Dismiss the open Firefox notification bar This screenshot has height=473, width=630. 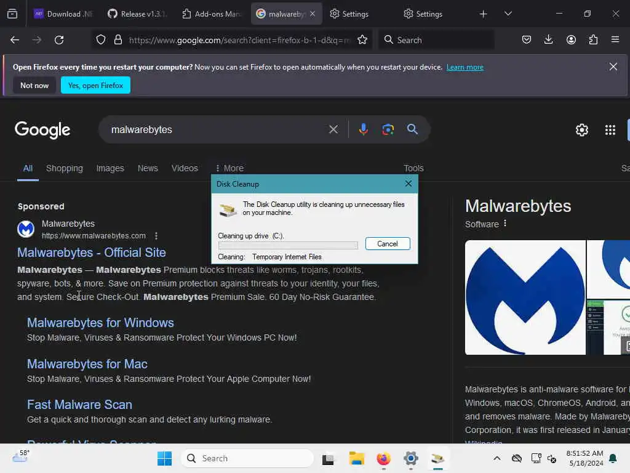(613, 67)
